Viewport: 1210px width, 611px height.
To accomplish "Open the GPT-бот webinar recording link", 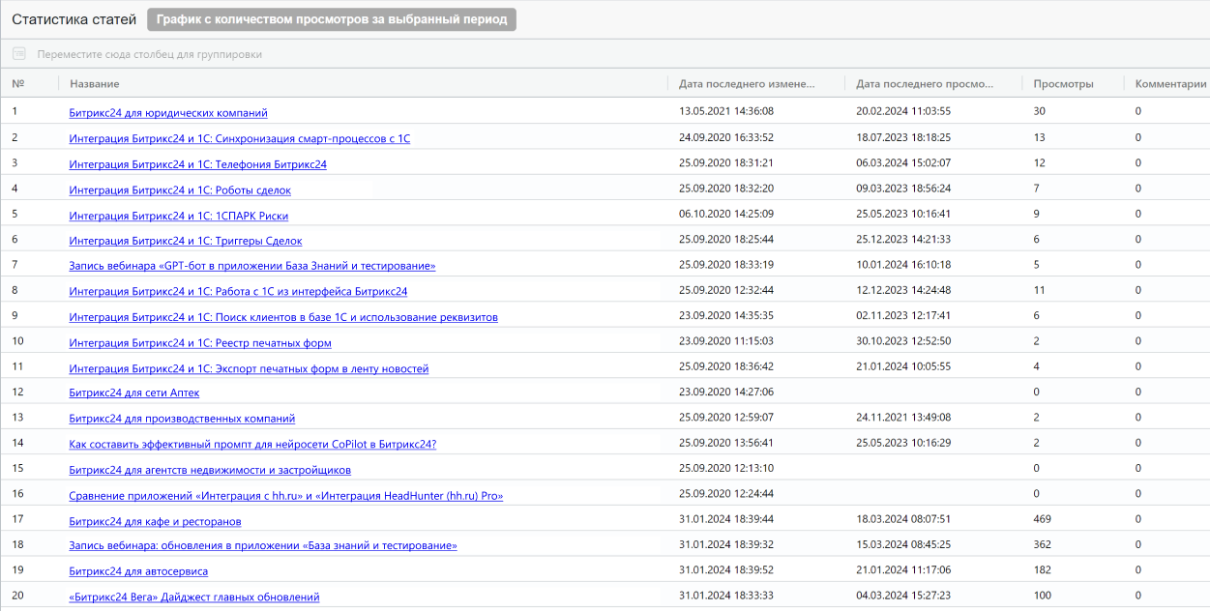I will coord(251,266).
